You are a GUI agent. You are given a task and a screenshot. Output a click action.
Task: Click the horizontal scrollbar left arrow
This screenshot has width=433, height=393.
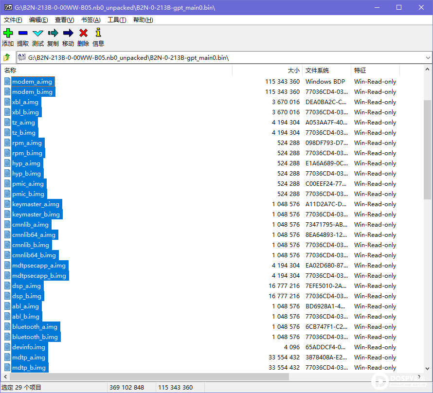[x=5, y=376]
